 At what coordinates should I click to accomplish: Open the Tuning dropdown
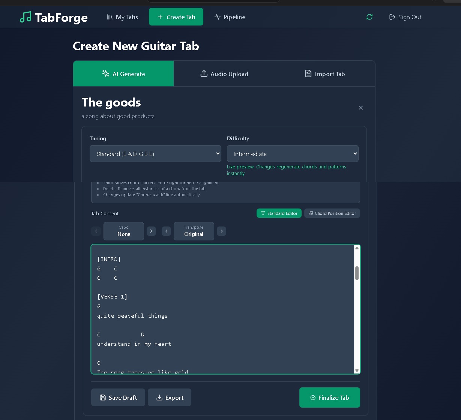pyautogui.click(x=155, y=153)
